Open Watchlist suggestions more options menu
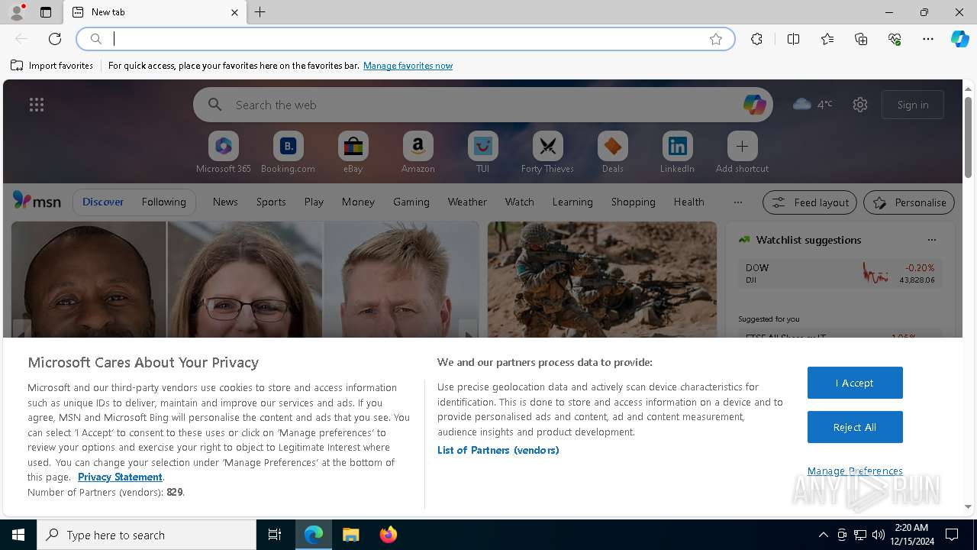The width and height of the screenshot is (977, 550). (x=932, y=240)
